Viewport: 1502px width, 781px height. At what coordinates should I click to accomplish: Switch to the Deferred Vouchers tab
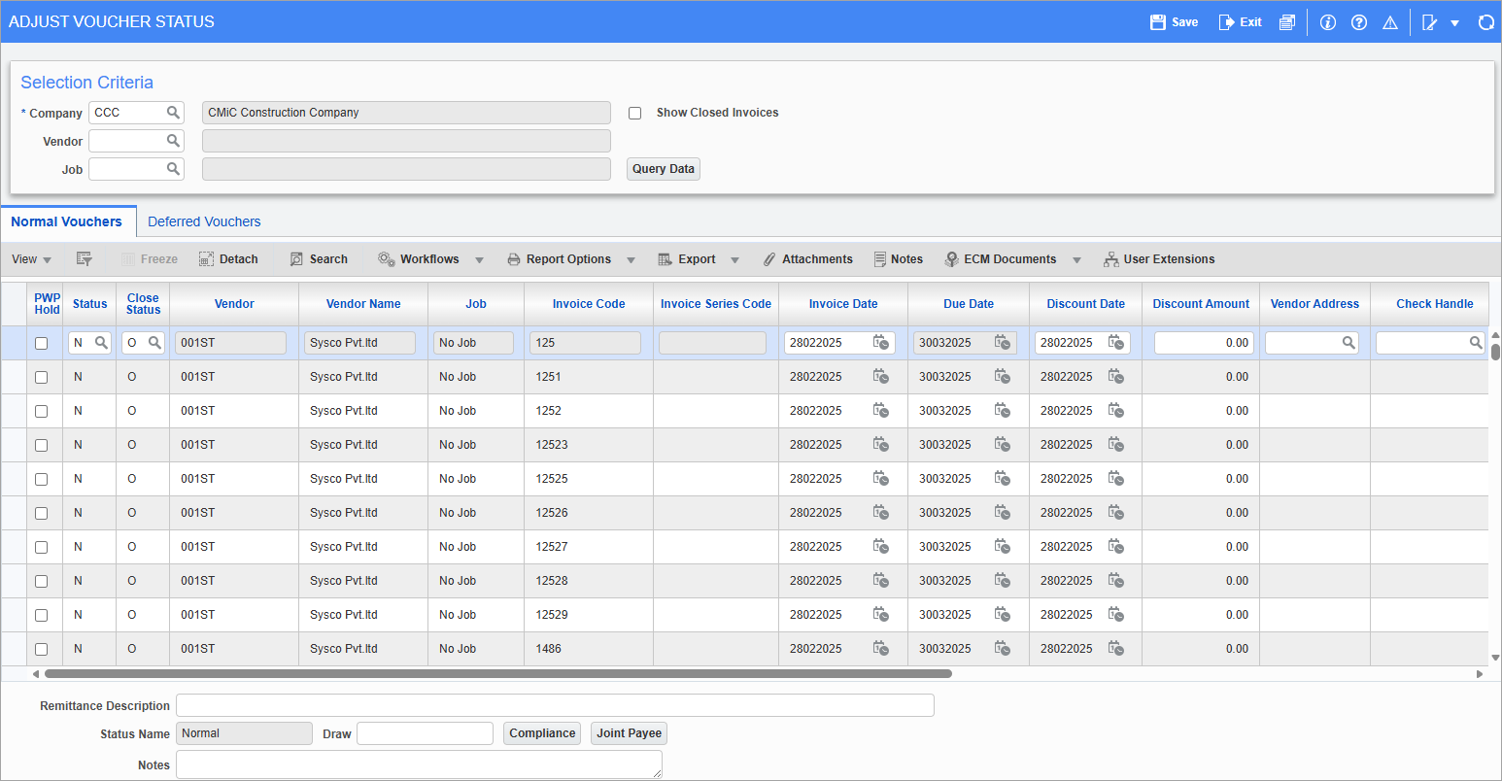click(x=204, y=221)
